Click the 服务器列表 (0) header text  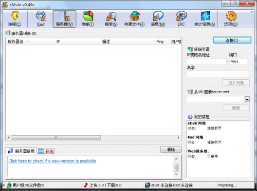pyautogui.click(x=24, y=33)
